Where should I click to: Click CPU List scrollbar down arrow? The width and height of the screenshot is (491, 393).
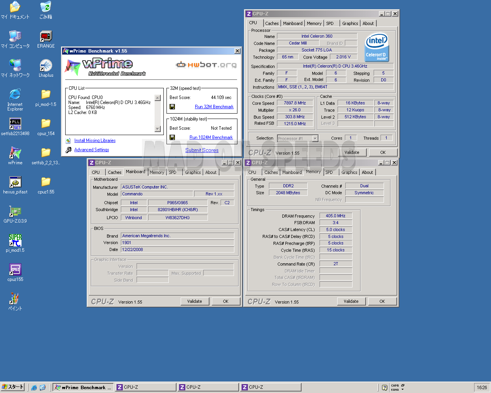coord(158,129)
